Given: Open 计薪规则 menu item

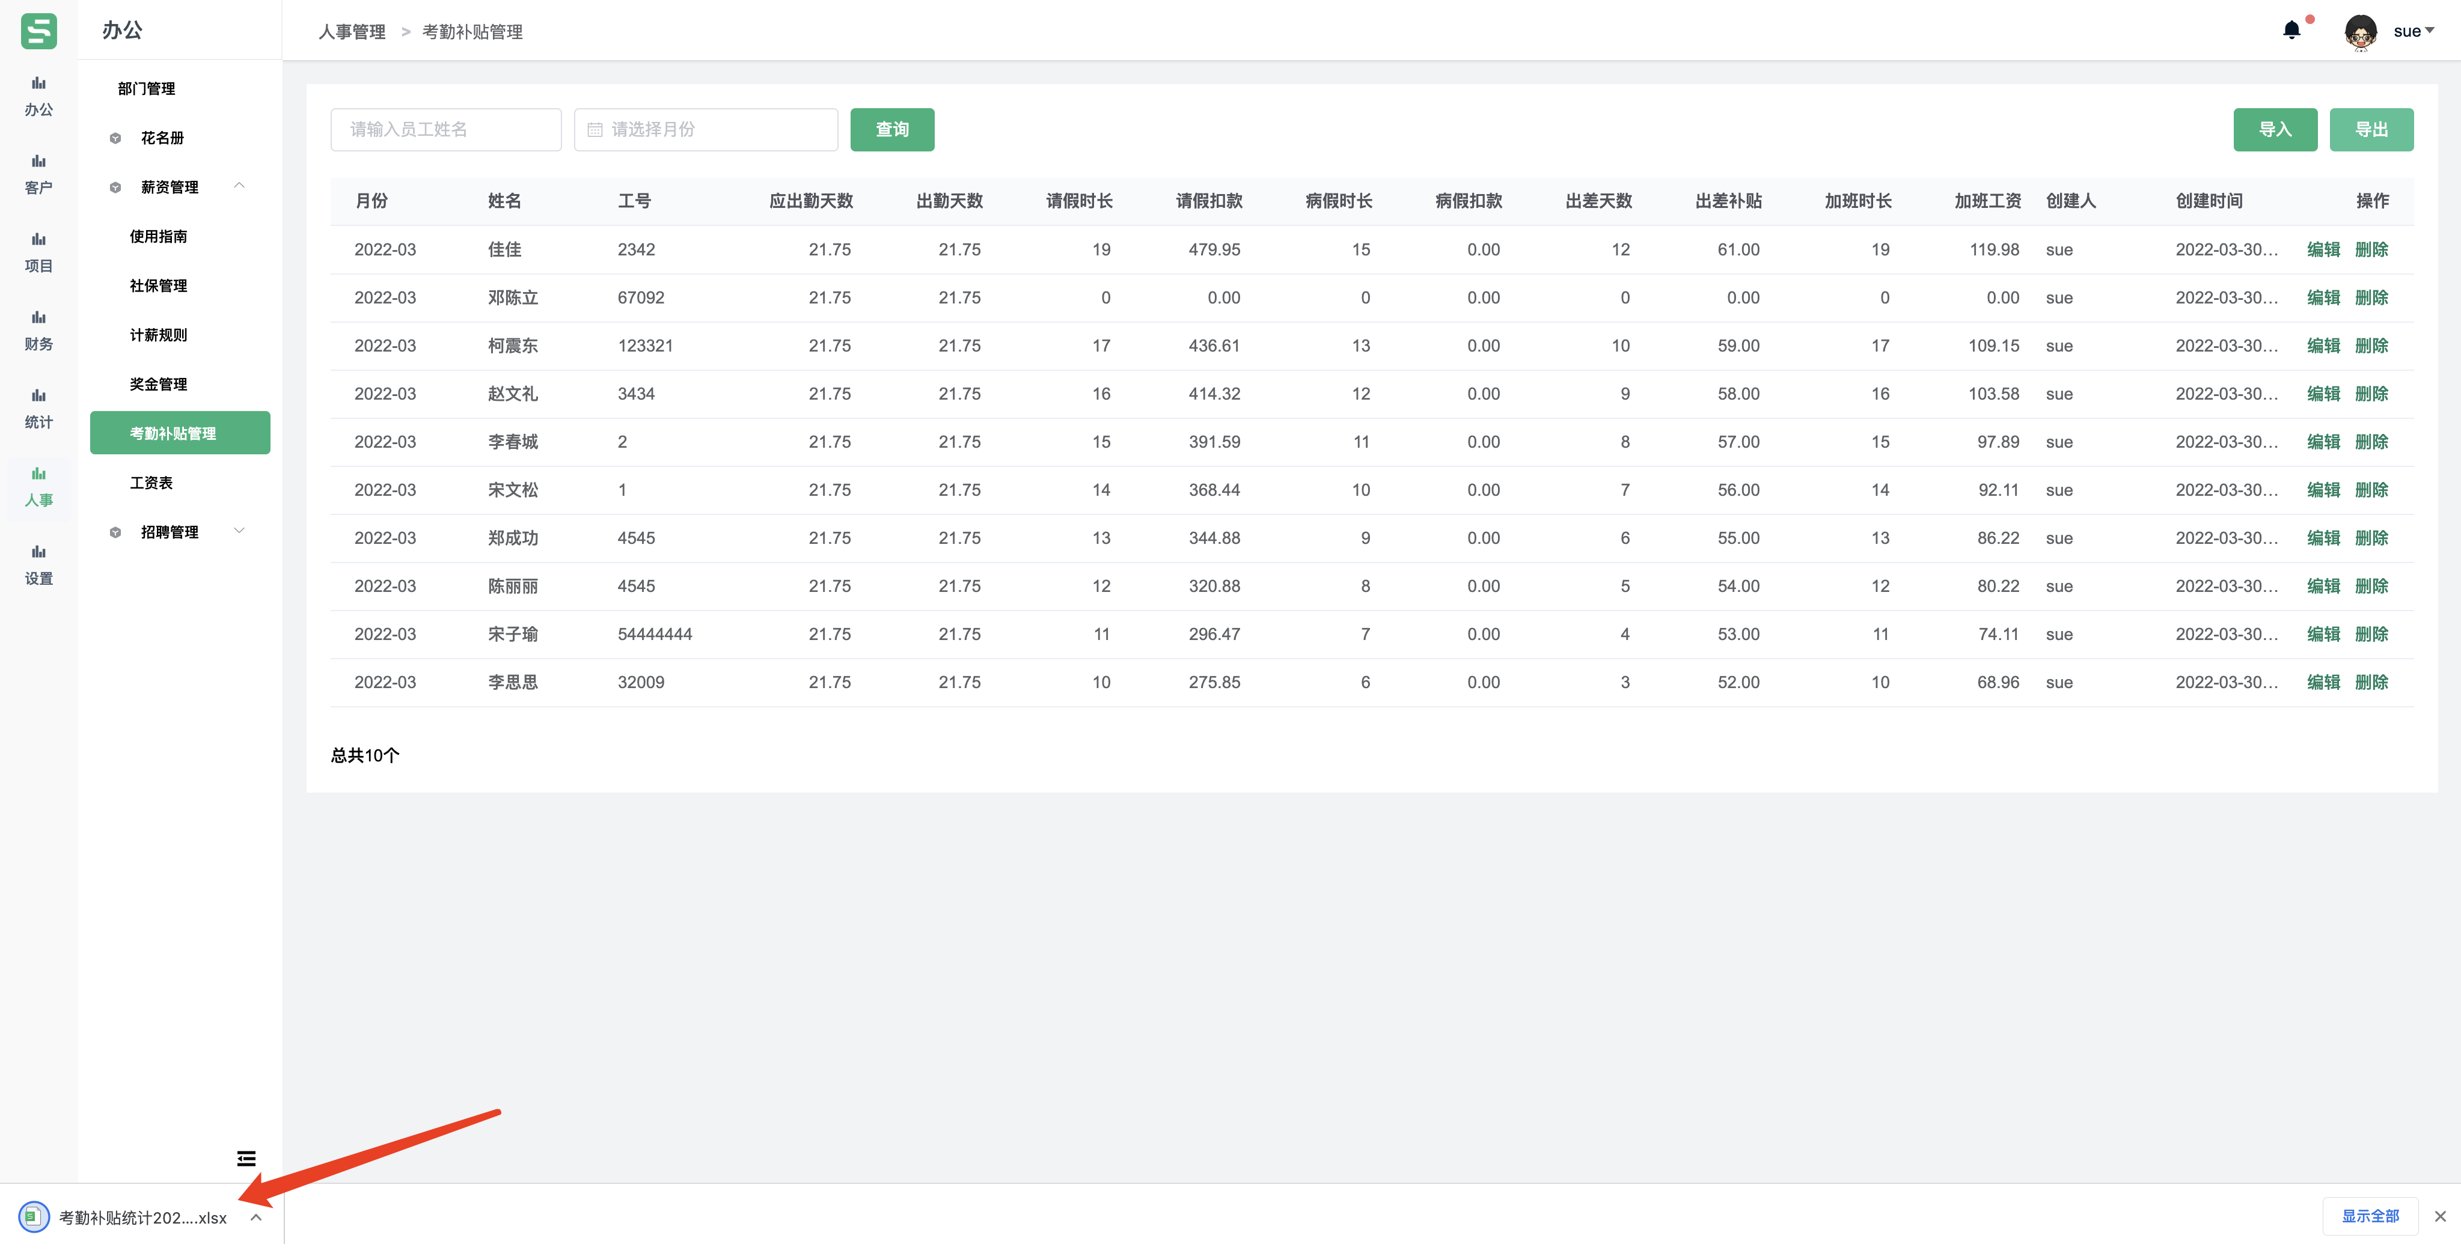Looking at the screenshot, I should (x=159, y=335).
